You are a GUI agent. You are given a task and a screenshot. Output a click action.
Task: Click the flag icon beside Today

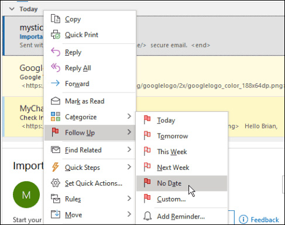coord(147,120)
